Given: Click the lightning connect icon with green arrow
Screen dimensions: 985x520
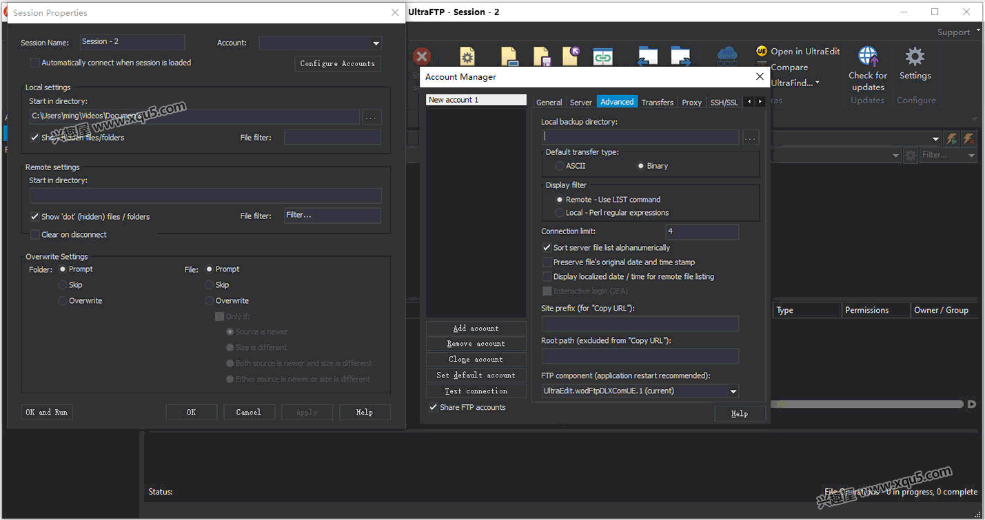Looking at the screenshot, I should 952,138.
